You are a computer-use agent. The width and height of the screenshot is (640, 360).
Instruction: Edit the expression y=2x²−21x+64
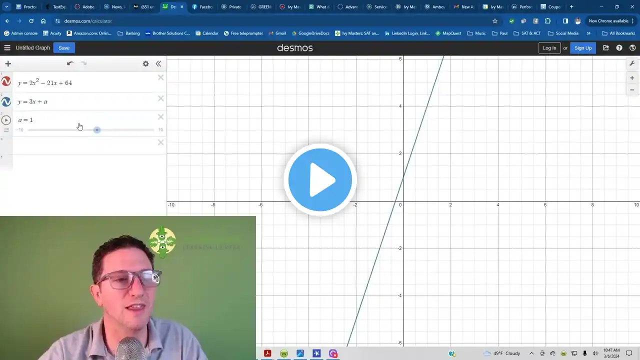click(x=45, y=82)
